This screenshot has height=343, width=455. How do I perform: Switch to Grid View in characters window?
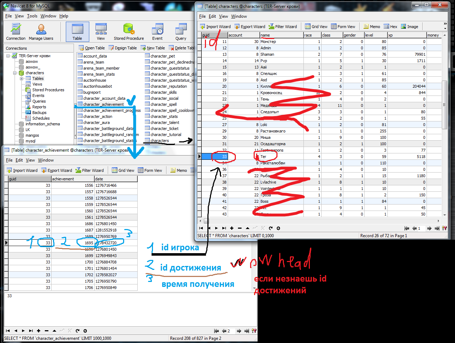(316, 27)
